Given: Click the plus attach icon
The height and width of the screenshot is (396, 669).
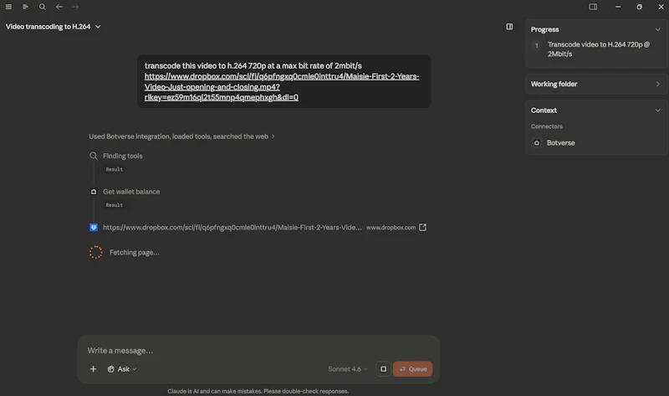Looking at the screenshot, I should tap(93, 369).
